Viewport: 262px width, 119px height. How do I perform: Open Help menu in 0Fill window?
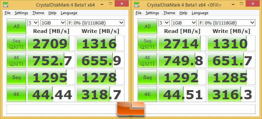[x=183, y=13]
